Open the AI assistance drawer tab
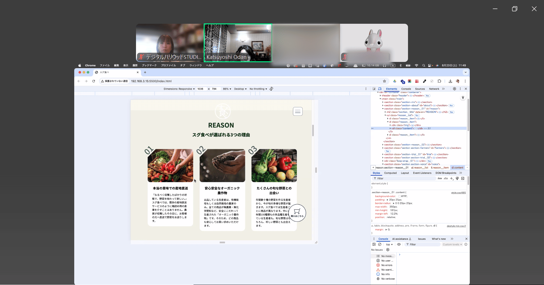This screenshot has width=544, height=285. click(401, 239)
